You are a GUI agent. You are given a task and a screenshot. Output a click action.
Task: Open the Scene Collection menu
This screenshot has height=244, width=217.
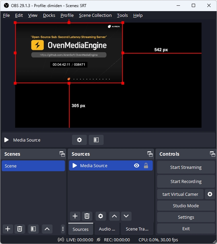pos(95,16)
